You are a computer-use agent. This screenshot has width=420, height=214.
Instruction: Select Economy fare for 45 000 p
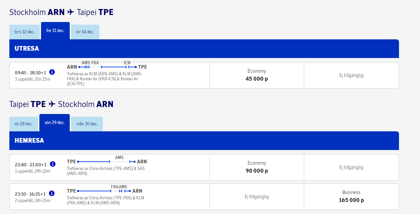point(257,75)
